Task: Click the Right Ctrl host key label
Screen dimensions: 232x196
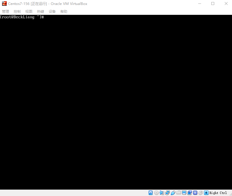Action: (218, 193)
